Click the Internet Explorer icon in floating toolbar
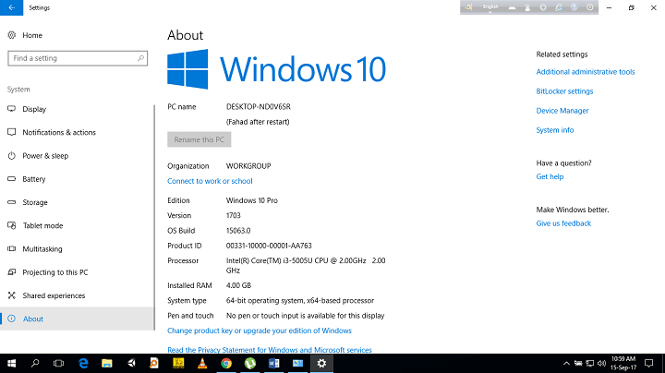Screen dimensions: 665x373 click(x=559, y=7)
